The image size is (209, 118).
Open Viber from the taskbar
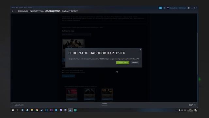[x=61, y=110]
